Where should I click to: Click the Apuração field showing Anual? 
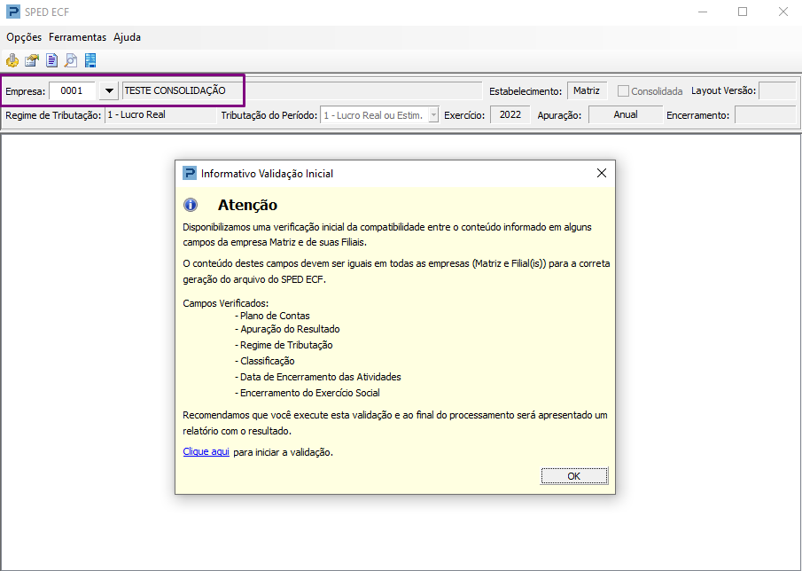tap(625, 115)
